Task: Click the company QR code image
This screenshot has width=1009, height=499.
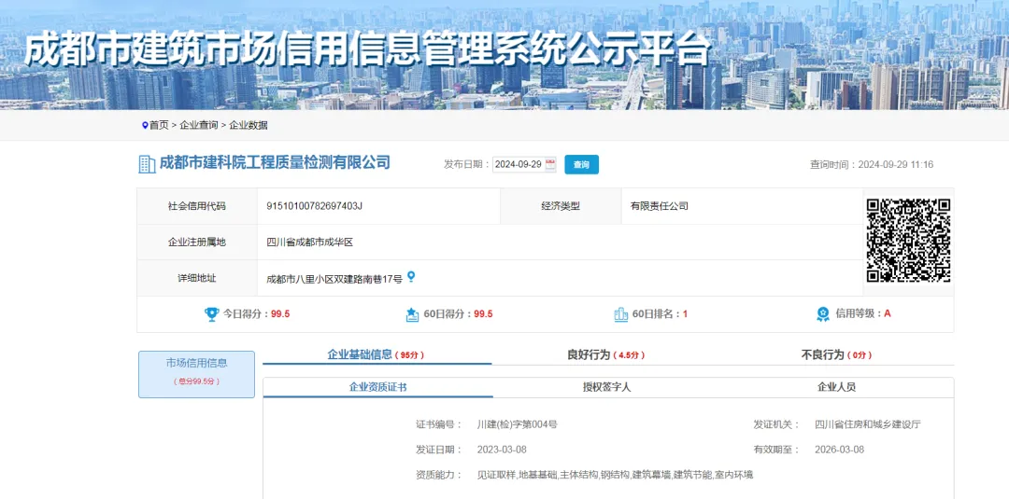Action: tap(908, 241)
